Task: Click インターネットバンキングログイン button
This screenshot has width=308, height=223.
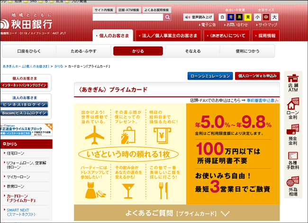Action: pyautogui.click(x=24, y=85)
